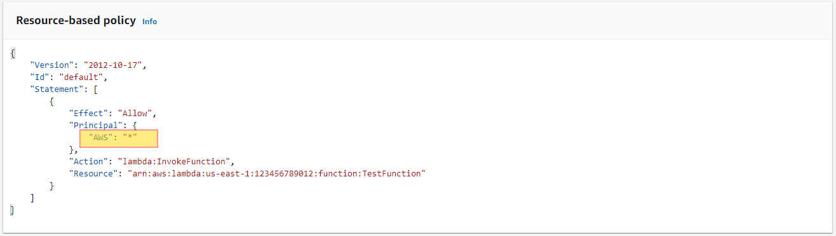Click the "Resource" key
This screenshot has height=236, width=836.
(93, 173)
